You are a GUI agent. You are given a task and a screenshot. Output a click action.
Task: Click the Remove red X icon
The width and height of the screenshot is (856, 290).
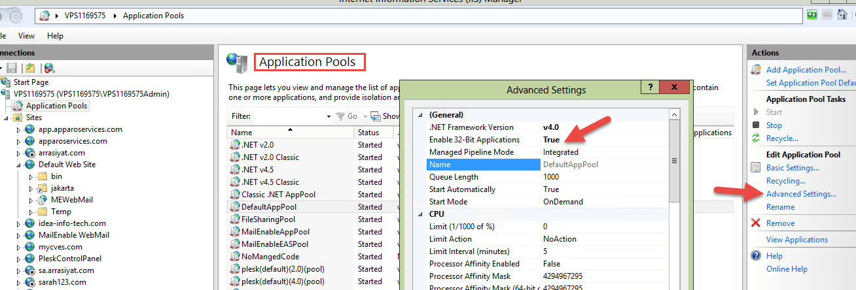click(x=756, y=223)
